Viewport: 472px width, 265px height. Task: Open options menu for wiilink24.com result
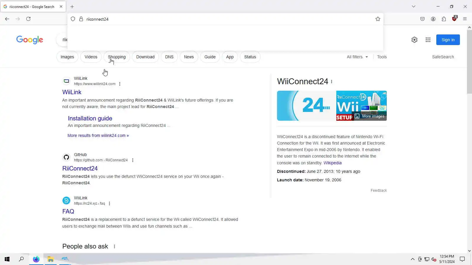pos(120,84)
